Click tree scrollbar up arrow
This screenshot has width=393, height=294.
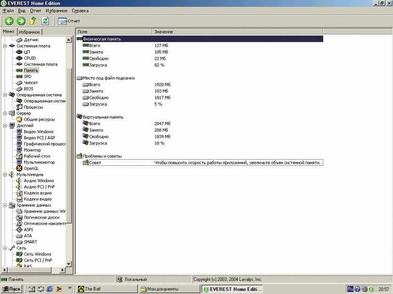69,40
